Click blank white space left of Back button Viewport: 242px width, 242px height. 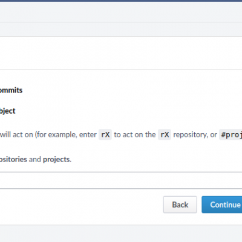[80, 204]
